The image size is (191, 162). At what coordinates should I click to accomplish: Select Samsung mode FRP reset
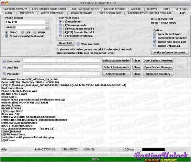[60, 25]
